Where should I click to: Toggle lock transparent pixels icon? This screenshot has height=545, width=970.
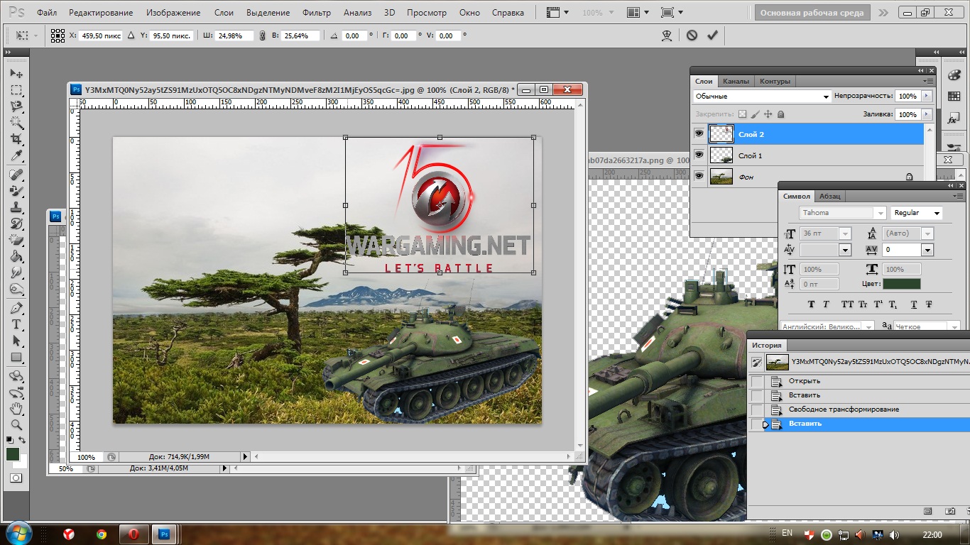(x=742, y=114)
